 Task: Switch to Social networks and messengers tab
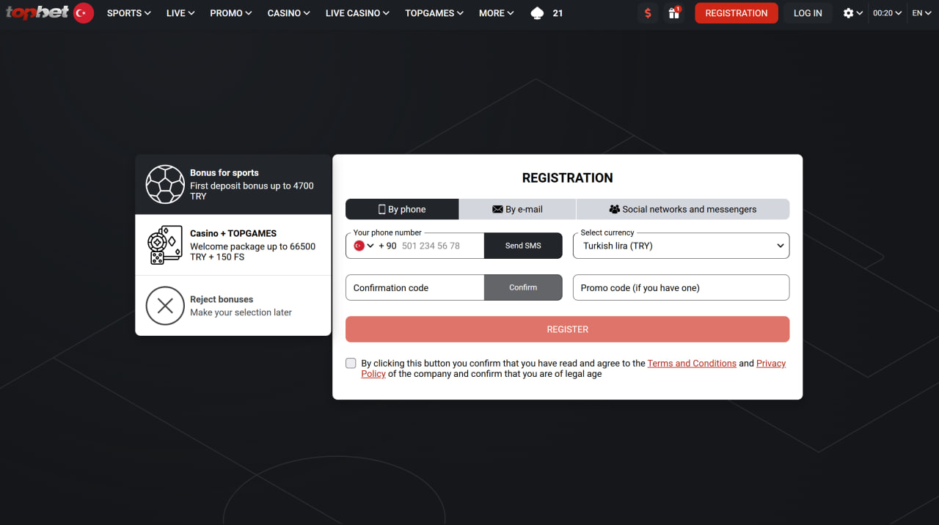point(682,209)
